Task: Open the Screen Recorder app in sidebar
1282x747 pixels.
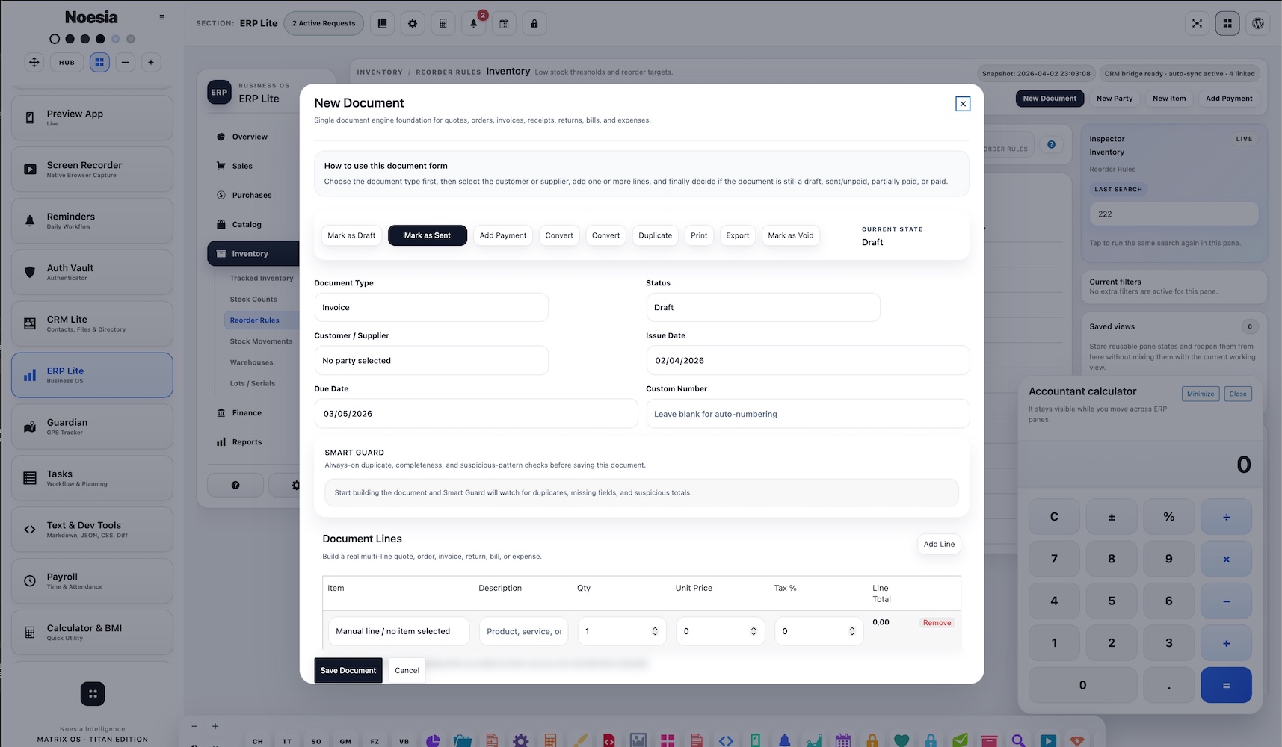Action: click(92, 169)
